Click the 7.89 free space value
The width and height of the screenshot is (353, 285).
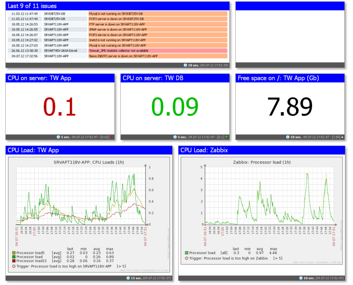pyautogui.click(x=290, y=107)
